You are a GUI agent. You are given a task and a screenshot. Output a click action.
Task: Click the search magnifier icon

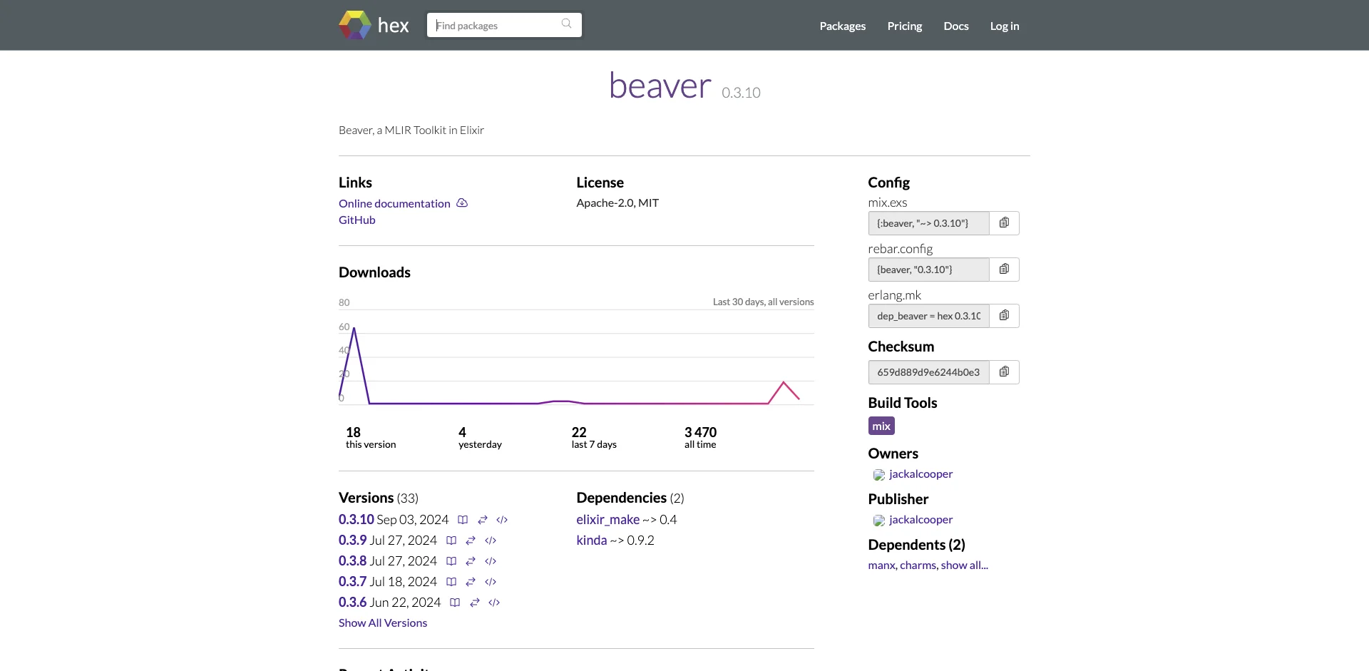[567, 24]
